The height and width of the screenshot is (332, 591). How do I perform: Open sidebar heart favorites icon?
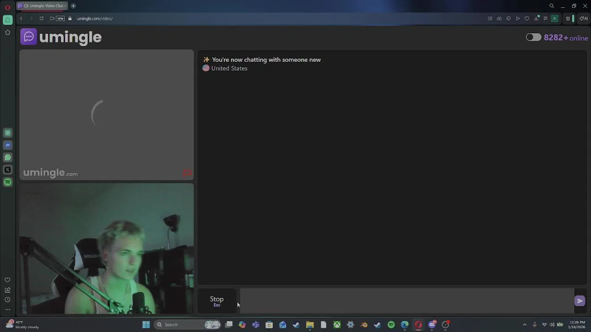coord(7,280)
